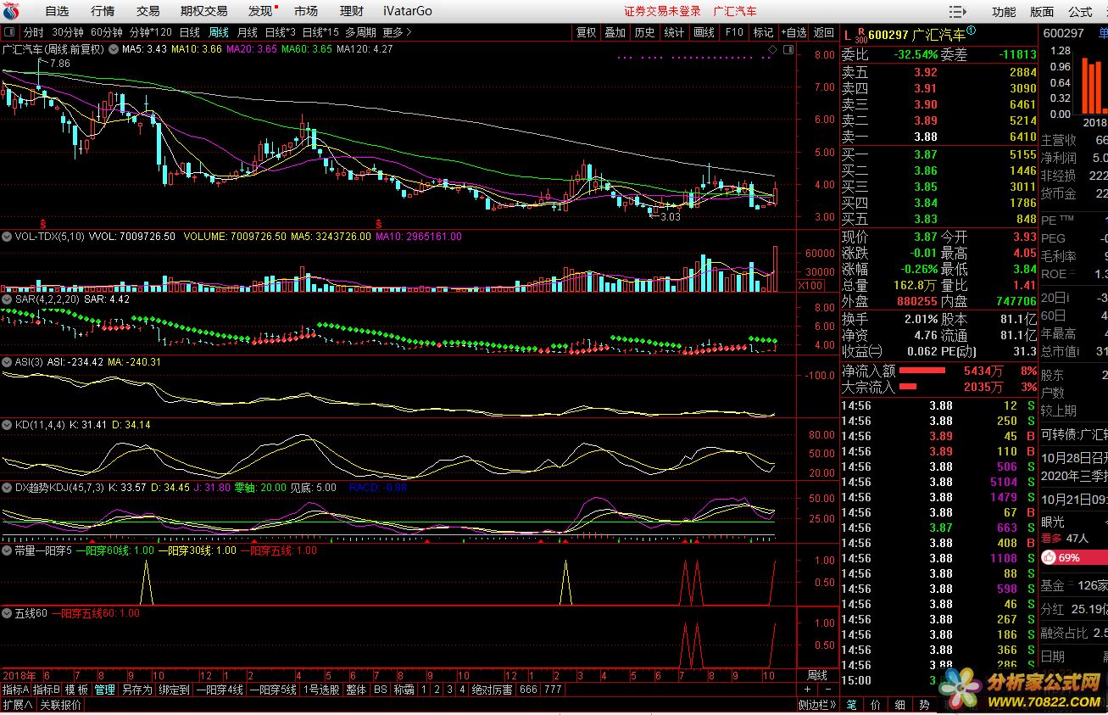Screen dimensions: 1108x715
Task: Collapse the 侧边栏» sidebar
Action: 817,705
